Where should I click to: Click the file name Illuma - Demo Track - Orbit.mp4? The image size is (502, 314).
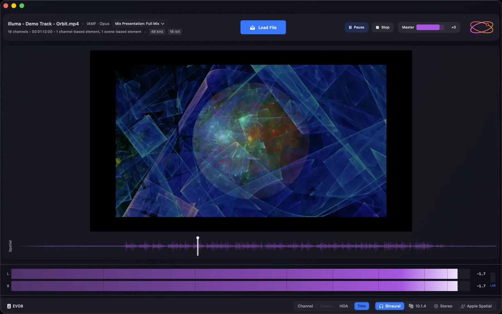pyautogui.click(x=43, y=24)
